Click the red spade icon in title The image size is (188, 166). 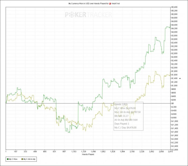(x=110, y=4)
